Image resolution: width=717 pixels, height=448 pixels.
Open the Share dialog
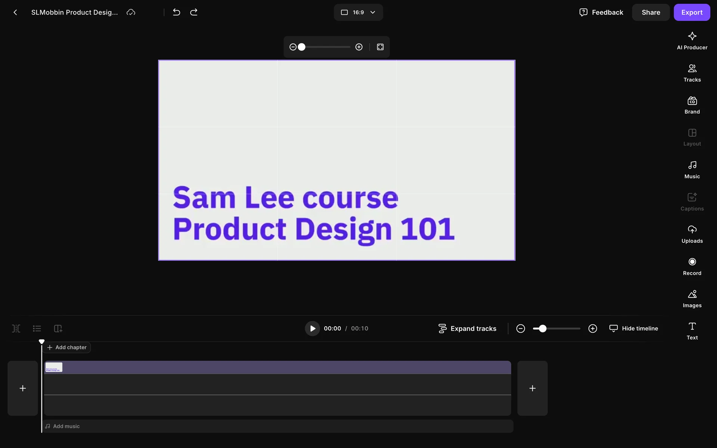(651, 12)
